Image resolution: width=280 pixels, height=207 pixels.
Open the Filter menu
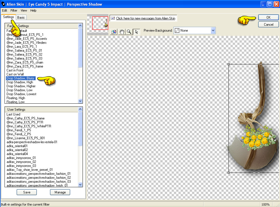(14, 10)
